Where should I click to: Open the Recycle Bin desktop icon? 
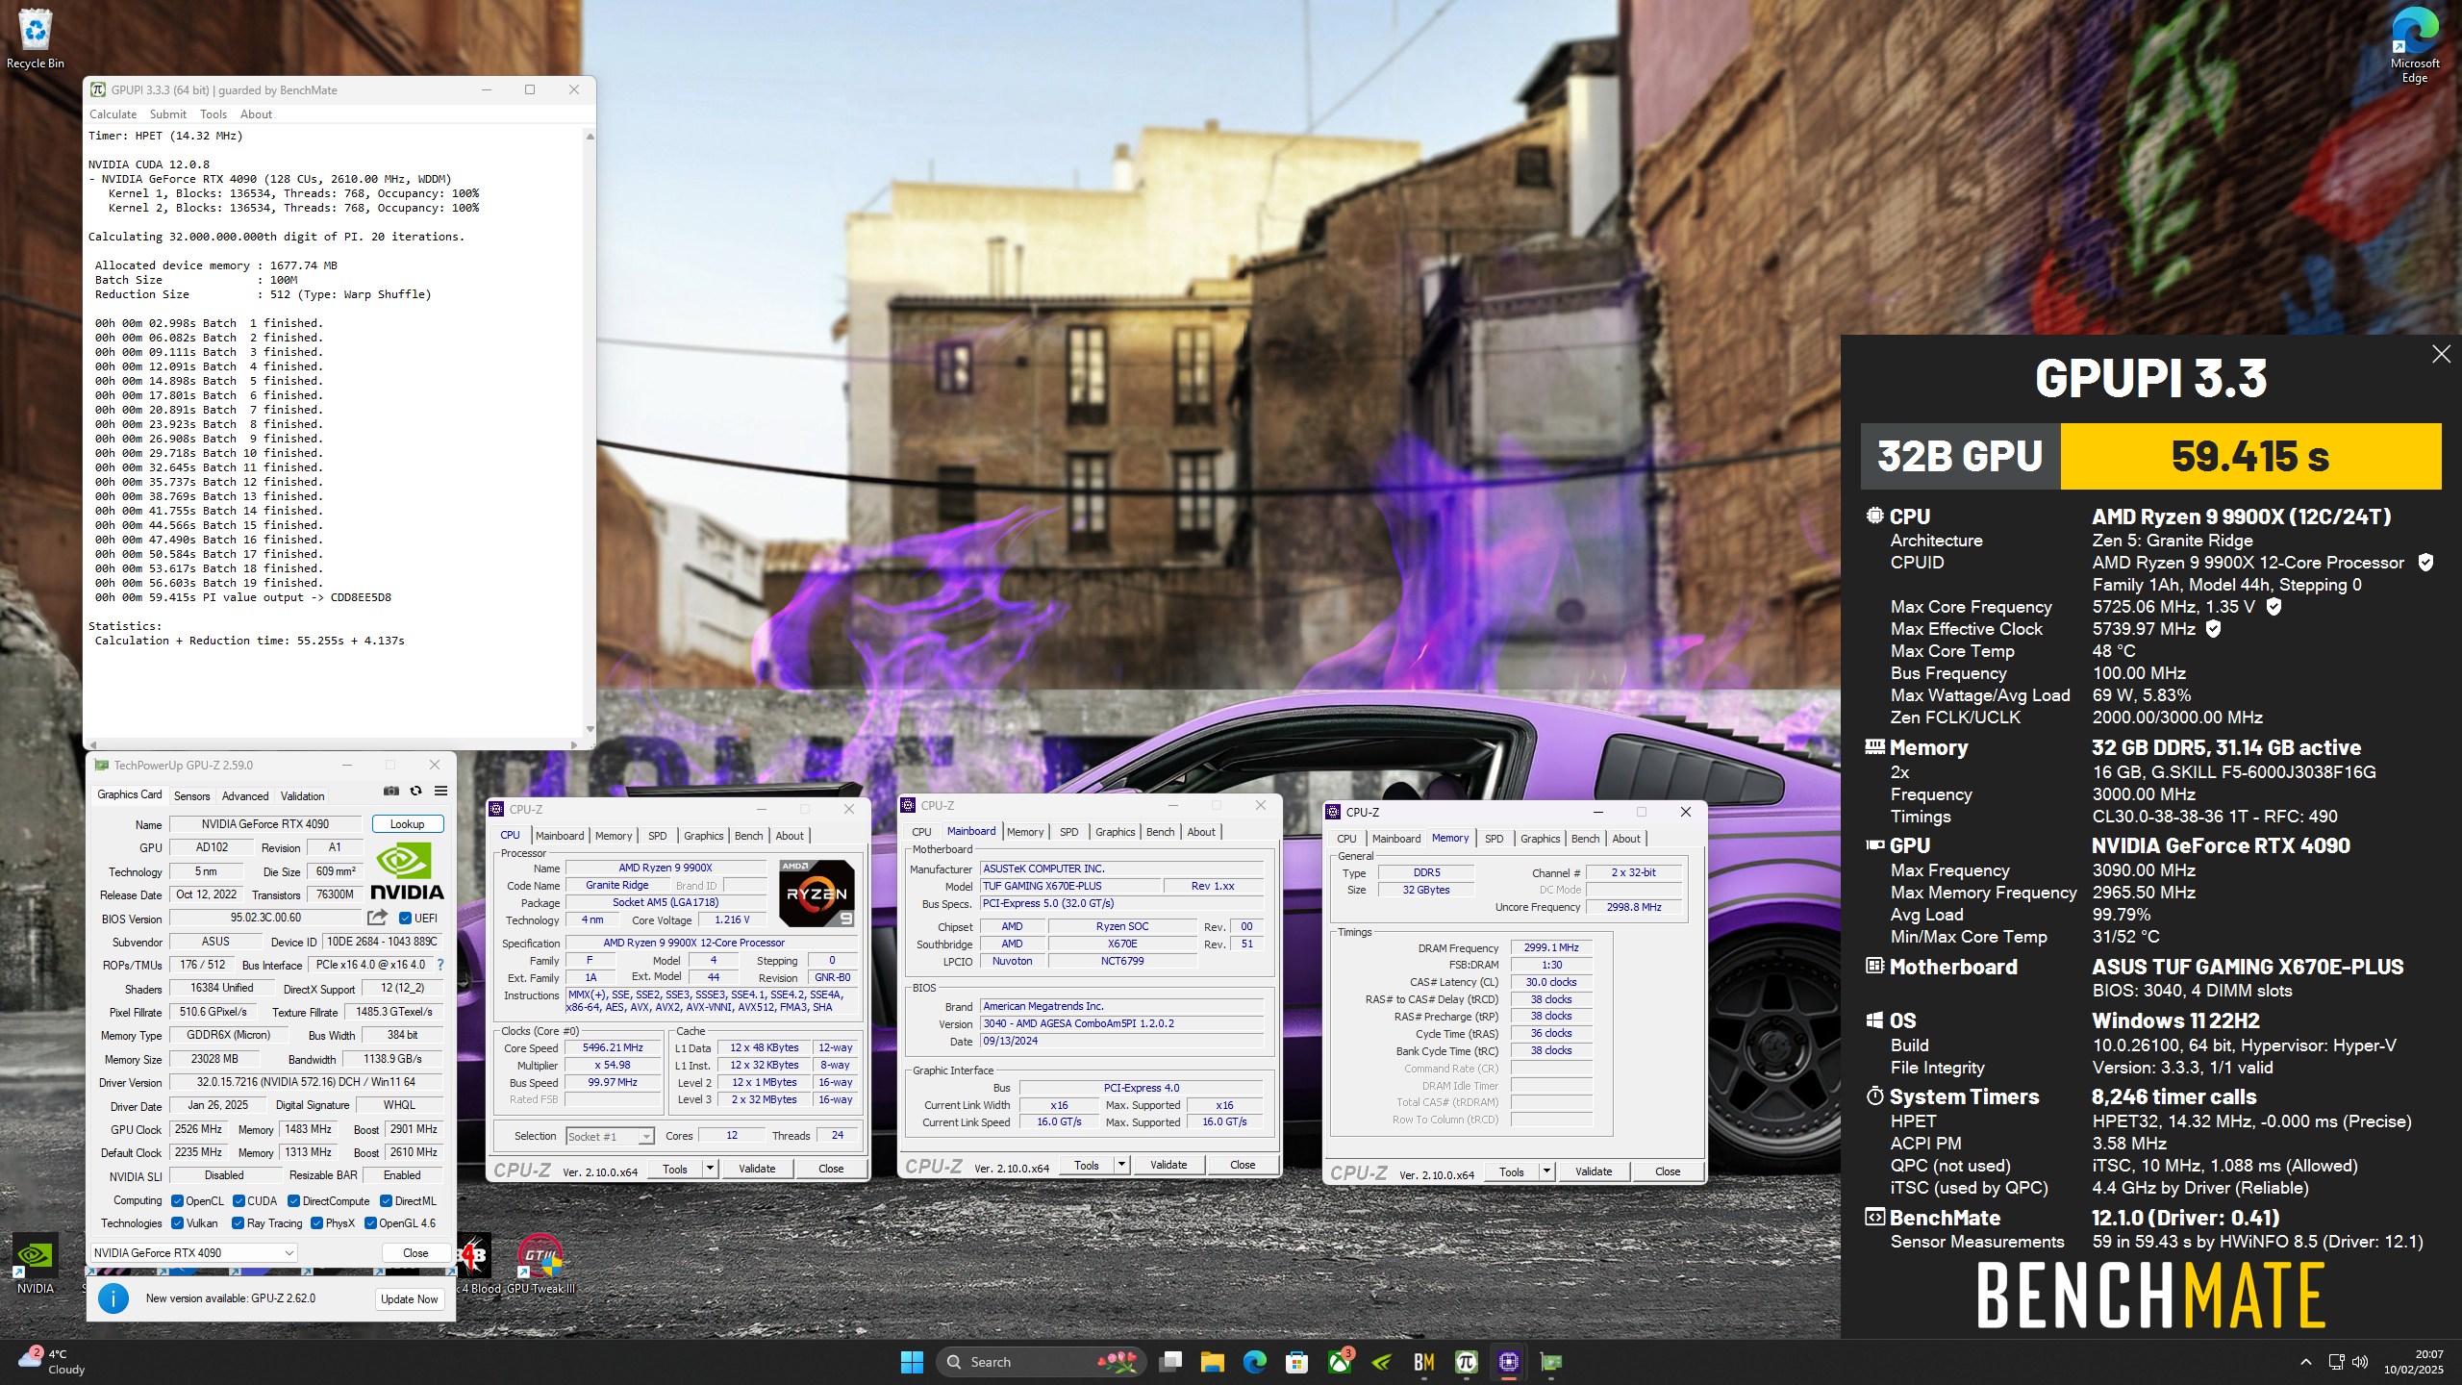36,39
